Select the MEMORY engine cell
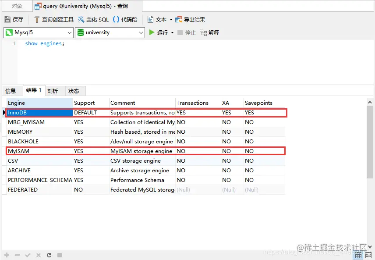 pos(40,132)
